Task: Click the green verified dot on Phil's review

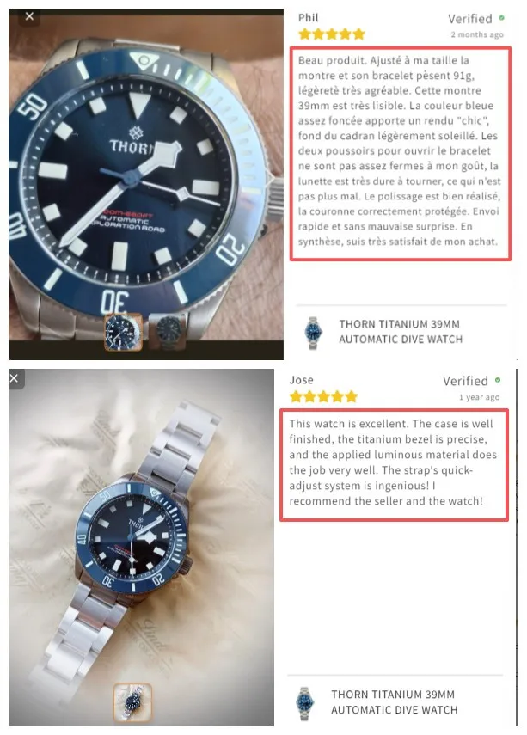Action: [x=502, y=18]
